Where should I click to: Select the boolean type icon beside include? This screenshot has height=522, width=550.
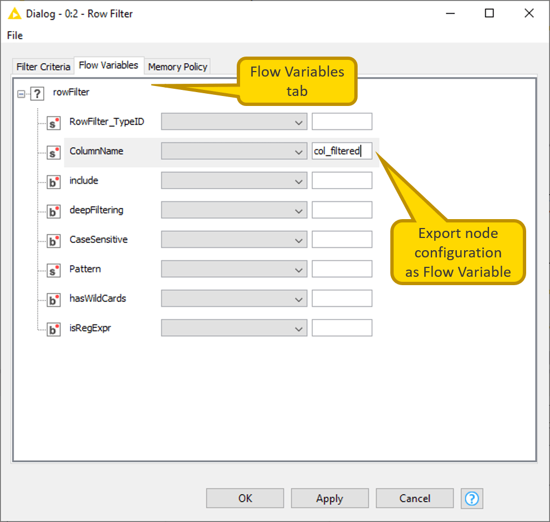[53, 181]
